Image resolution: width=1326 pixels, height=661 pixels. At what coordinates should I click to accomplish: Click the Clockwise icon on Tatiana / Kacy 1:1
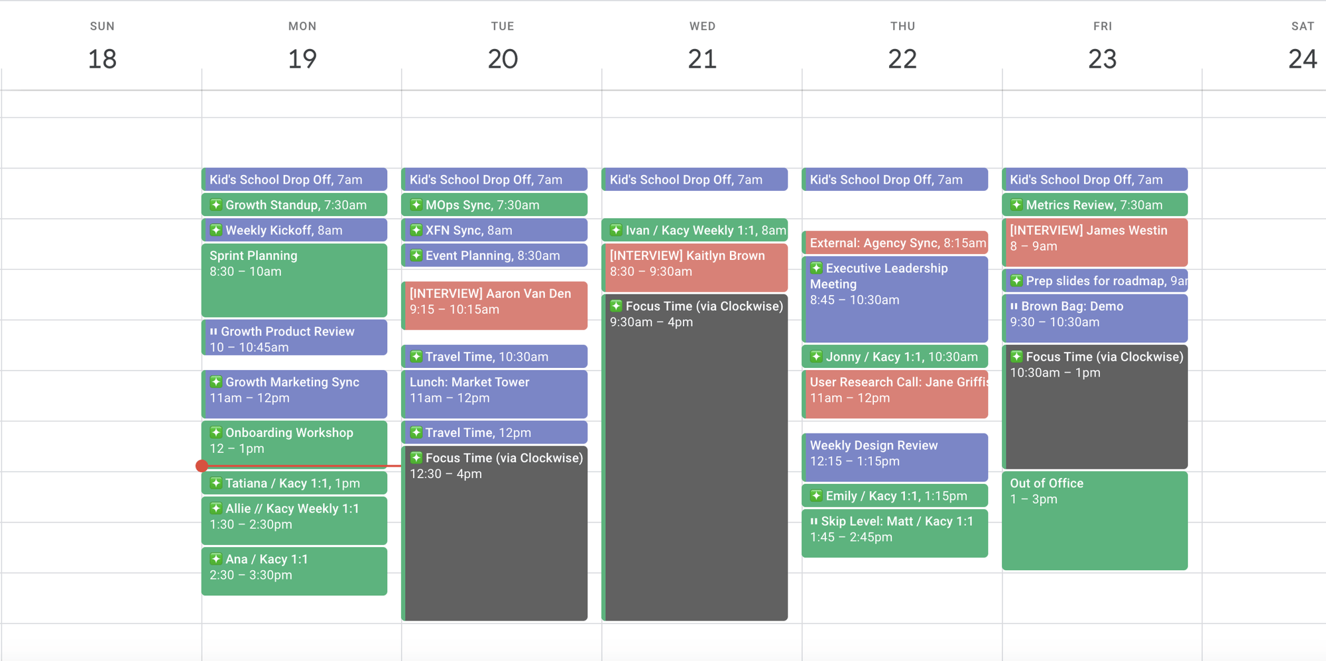coord(217,483)
